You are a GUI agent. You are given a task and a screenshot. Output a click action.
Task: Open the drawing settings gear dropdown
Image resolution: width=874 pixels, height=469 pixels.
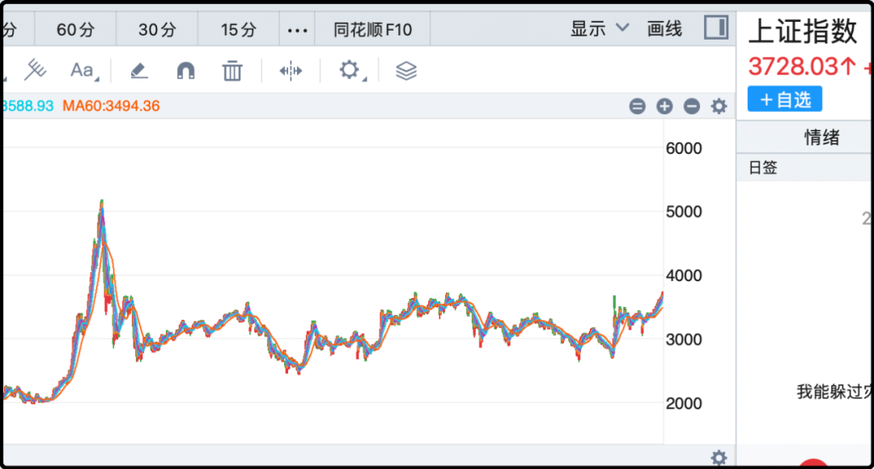(x=350, y=70)
